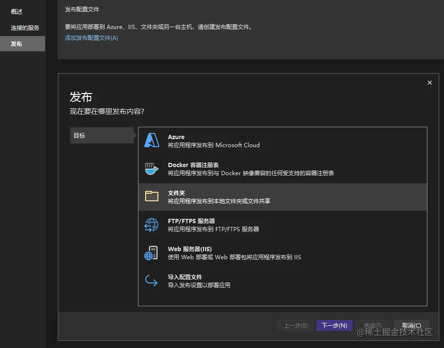444x348 pixels.
Task: Select the Azure publish target
Action: (261, 141)
